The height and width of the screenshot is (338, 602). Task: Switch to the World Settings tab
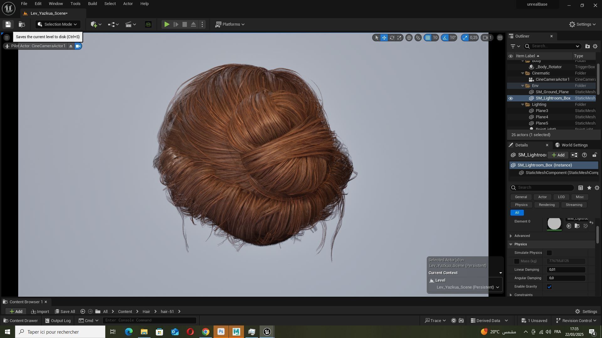click(571, 145)
